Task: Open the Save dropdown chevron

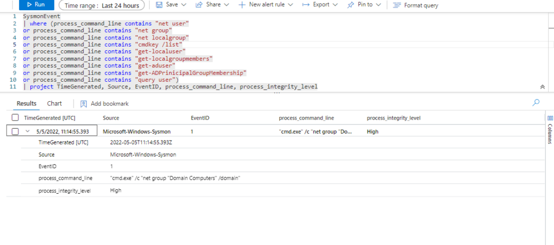Action: (x=184, y=5)
